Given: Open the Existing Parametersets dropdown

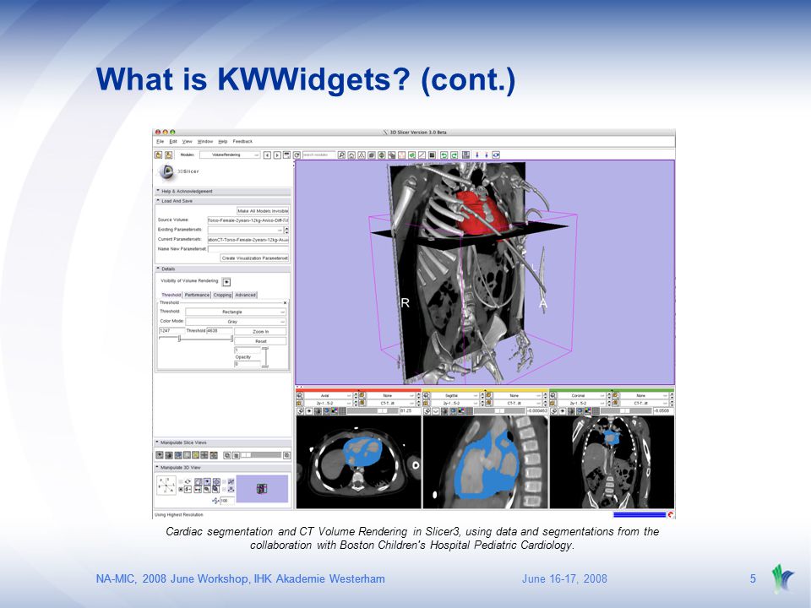Looking at the screenshot, I should coord(246,230).
